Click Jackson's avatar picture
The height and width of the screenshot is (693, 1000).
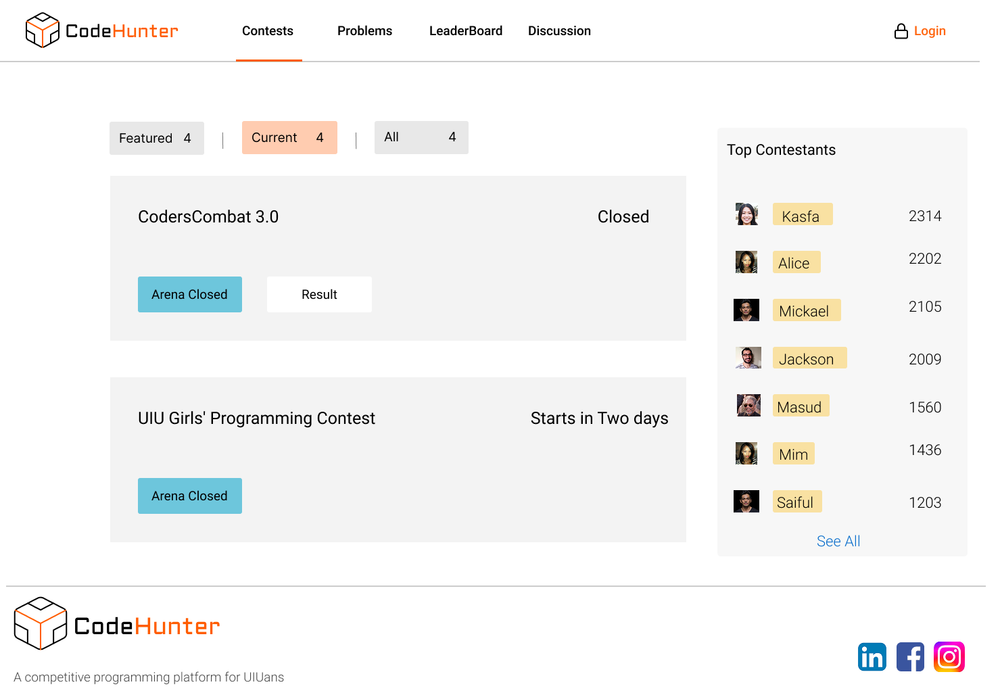[748, 358]
